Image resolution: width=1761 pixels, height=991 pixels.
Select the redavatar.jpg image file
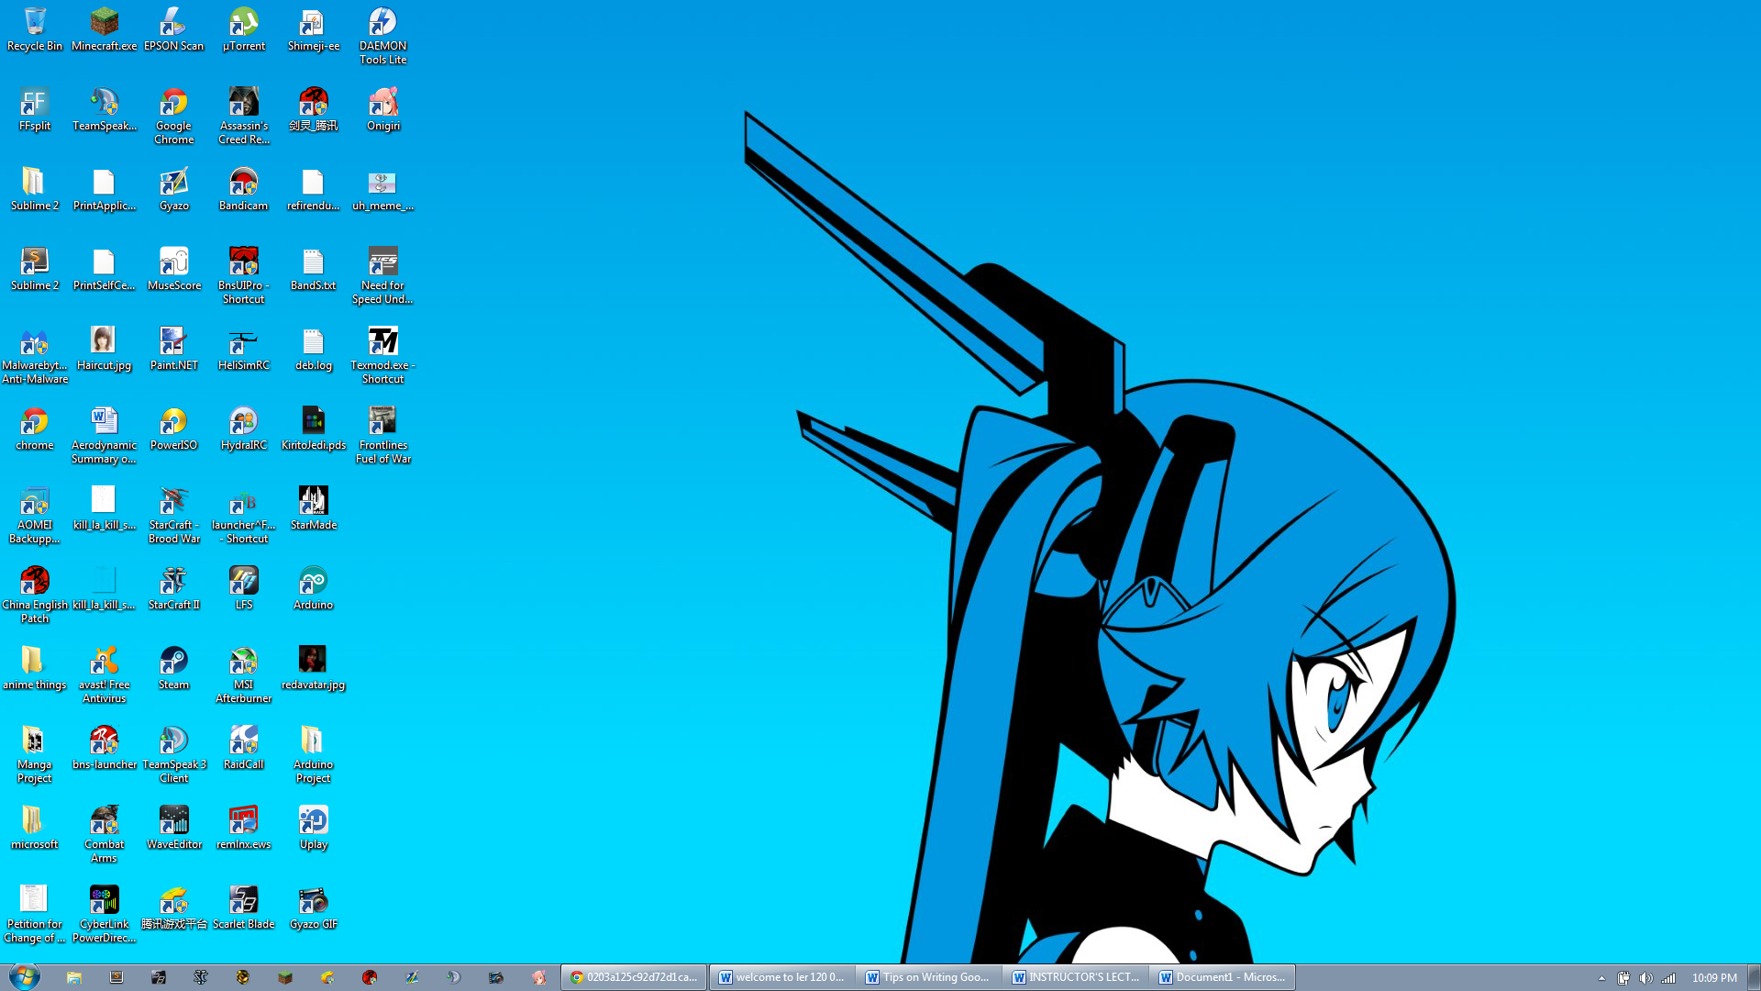tap(313, 668)
